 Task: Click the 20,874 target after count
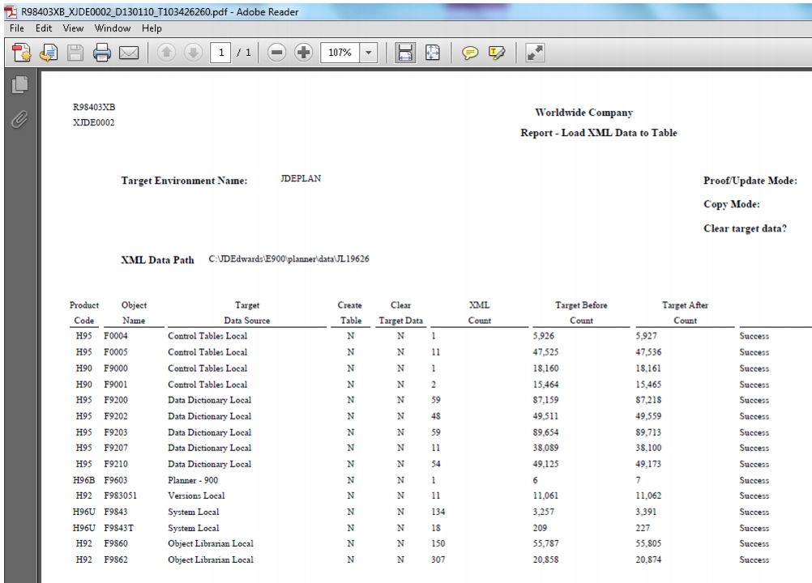[x=648, y=560]
